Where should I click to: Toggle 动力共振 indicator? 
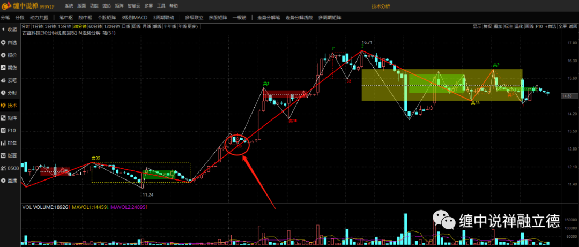(x=39, y=17)
